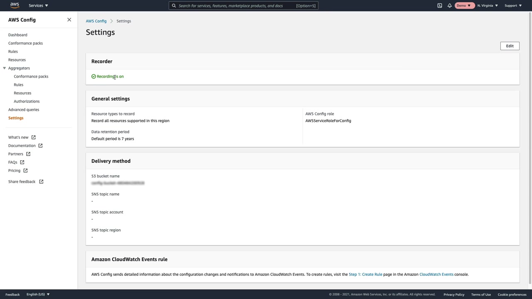Open Advanced queries in the sidebar
532x299 pixels.
[x=24, y=110]
